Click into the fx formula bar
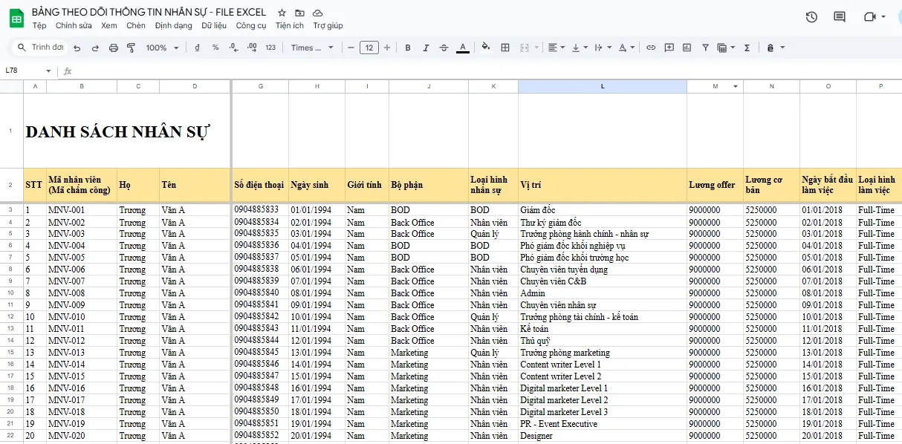Image resolution: width=902 pixels, height=444 pixels. click(x=483, y=71)
